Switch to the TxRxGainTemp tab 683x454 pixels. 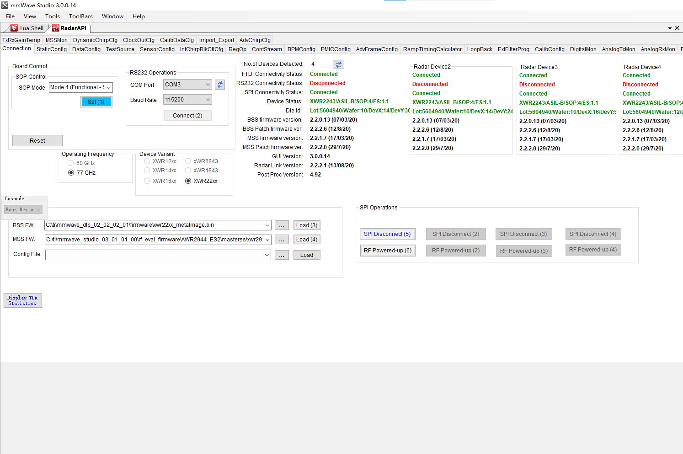(21, 40)
